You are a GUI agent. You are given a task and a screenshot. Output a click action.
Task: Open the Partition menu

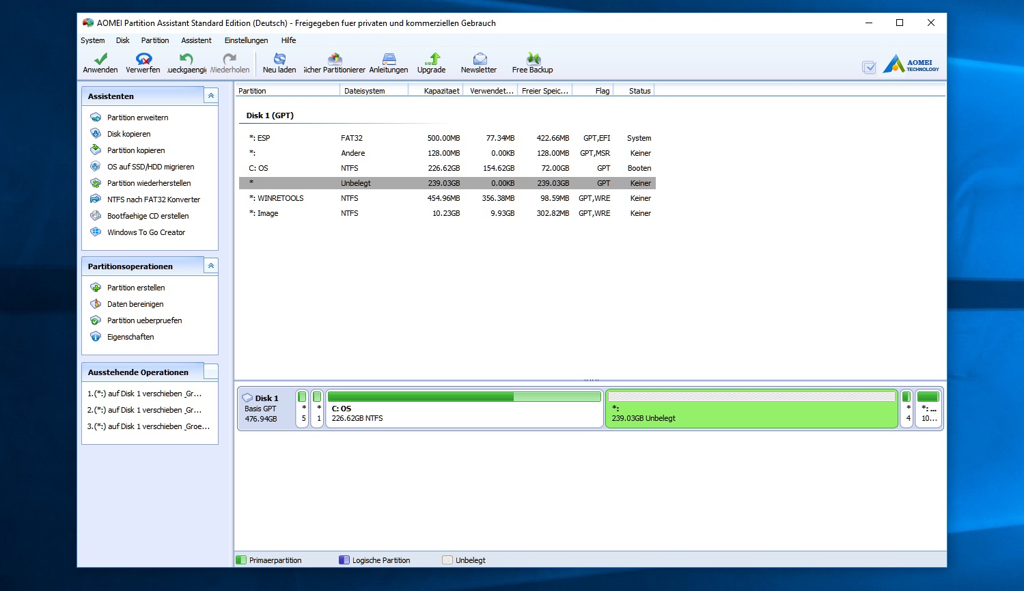point(155,40)
